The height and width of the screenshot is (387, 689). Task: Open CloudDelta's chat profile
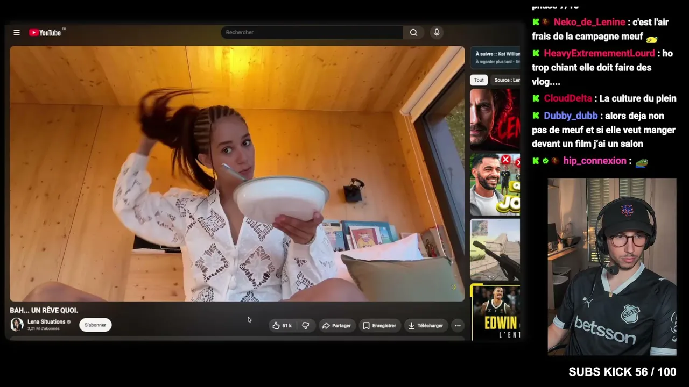pos(568,98)
